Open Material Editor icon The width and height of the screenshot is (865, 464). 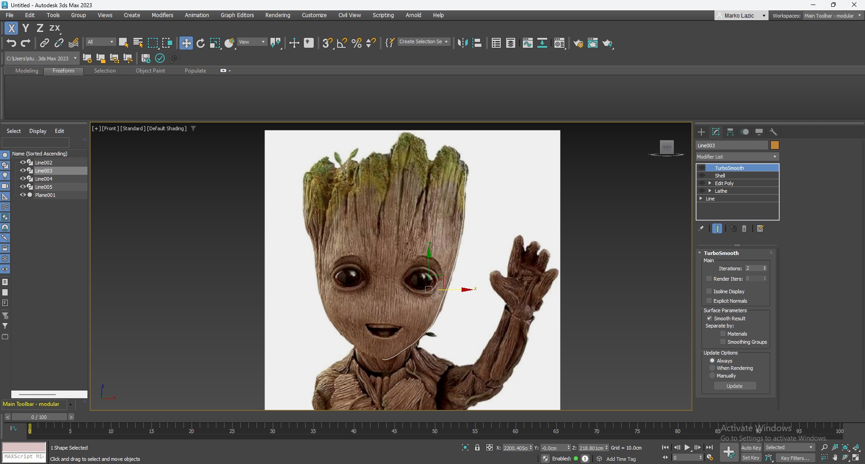click(559, 43)
